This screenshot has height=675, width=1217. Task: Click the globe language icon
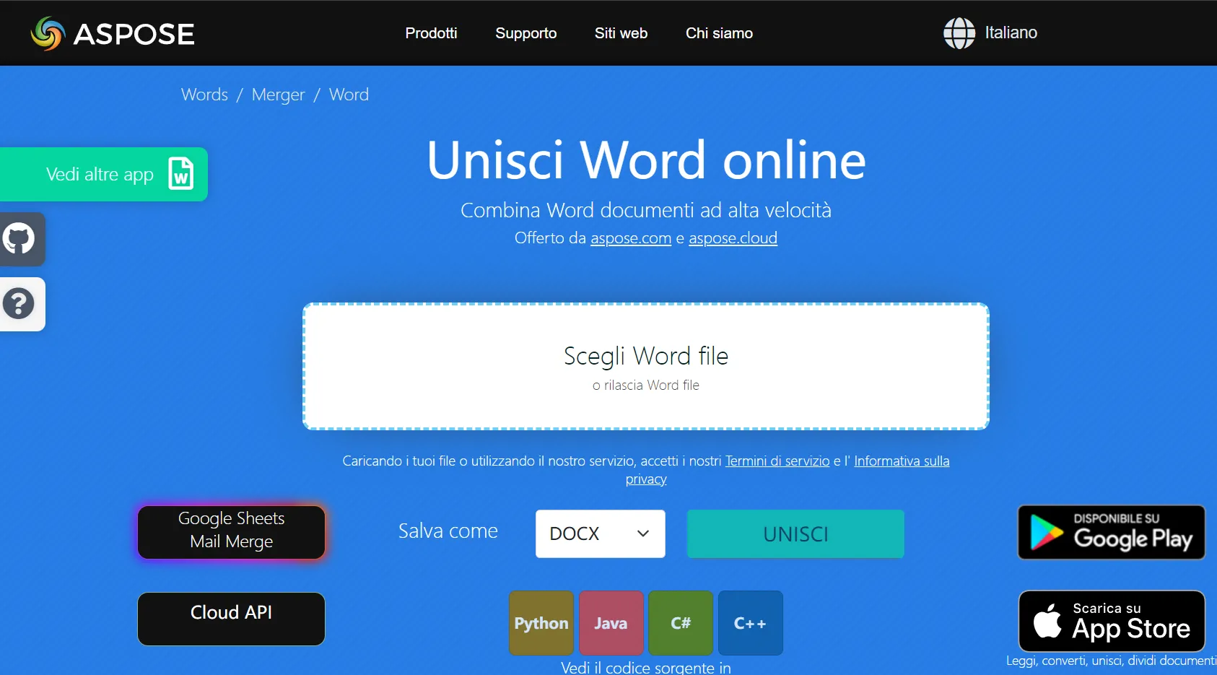[x=959, y=33]
